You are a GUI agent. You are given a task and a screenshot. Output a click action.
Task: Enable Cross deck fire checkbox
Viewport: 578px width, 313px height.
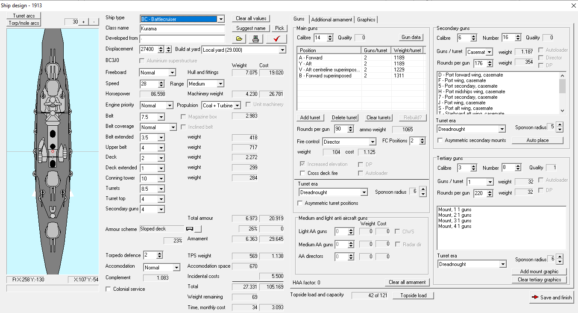[x=303, y=173]
